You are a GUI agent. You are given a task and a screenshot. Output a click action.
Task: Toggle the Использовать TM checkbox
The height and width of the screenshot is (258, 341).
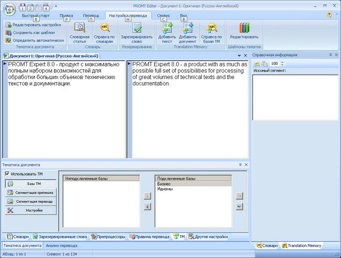tap(7, 174)
